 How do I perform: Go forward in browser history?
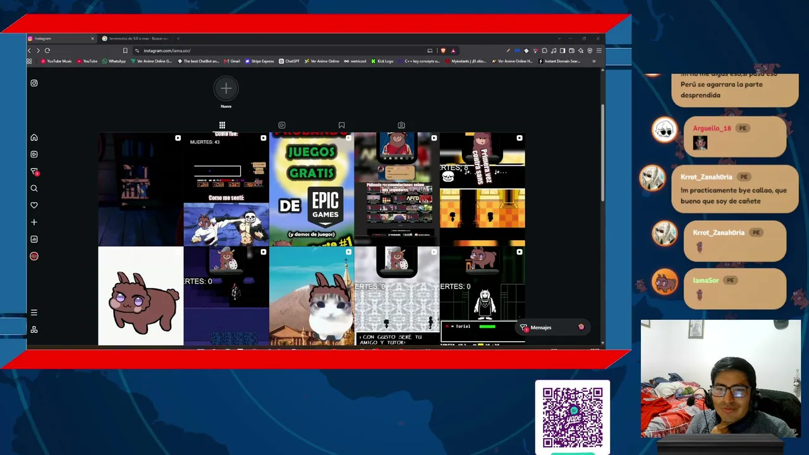point(38,51)
